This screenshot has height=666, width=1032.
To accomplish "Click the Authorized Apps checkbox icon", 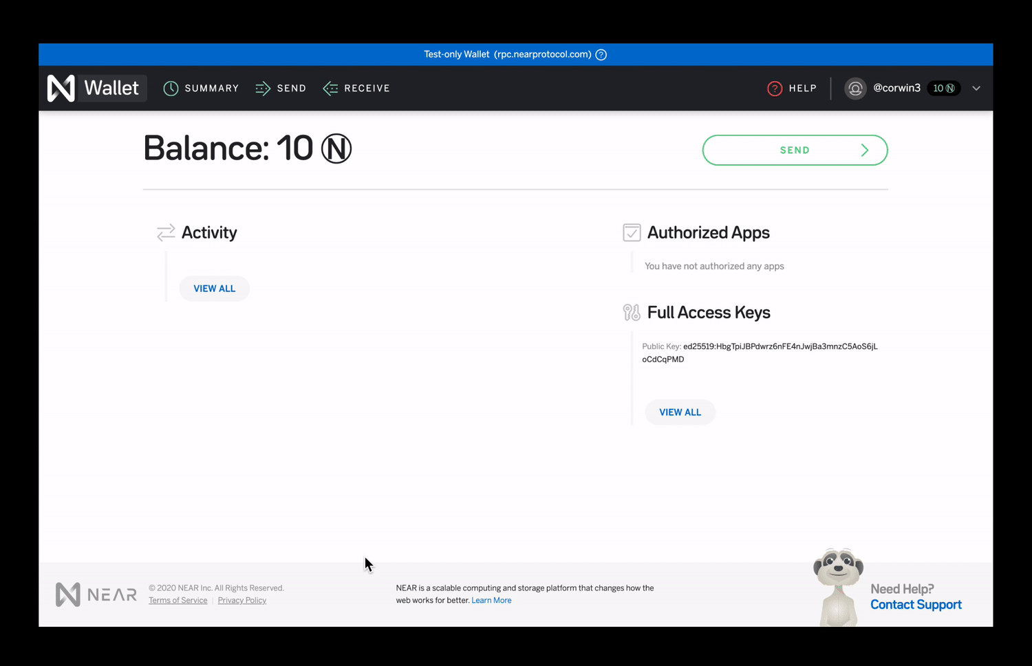I will 632,232.
